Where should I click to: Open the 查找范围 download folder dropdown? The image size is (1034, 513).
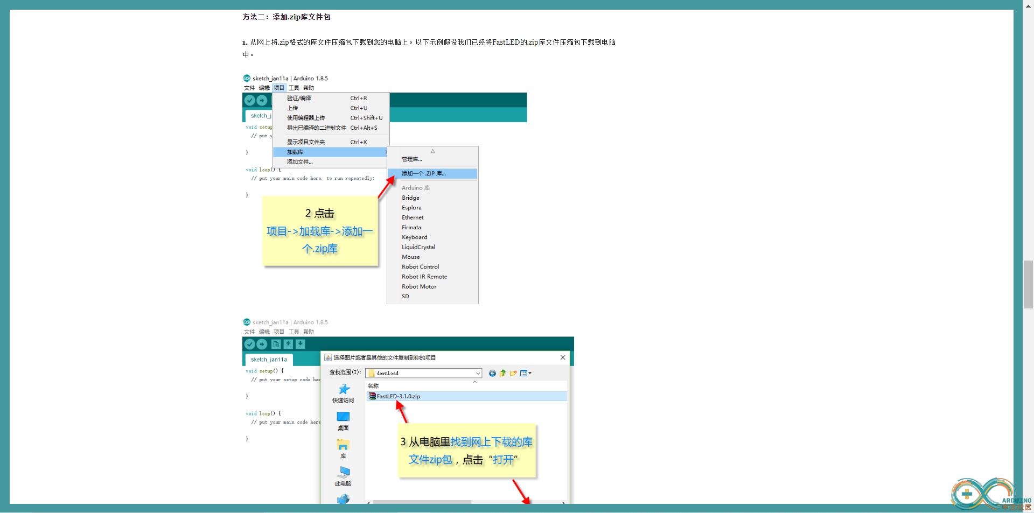click(423, 373)
